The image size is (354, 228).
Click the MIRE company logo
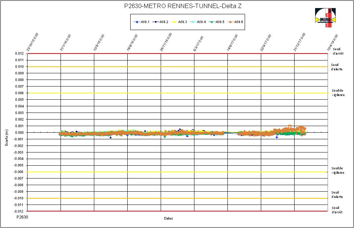click(x=325, y=18)
